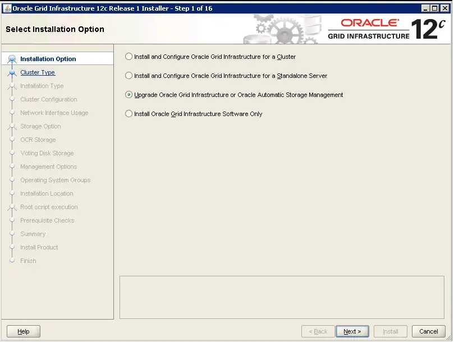Click the Install Product step text
This screenshot has width=454, height=342.
[x=39, y=247]
